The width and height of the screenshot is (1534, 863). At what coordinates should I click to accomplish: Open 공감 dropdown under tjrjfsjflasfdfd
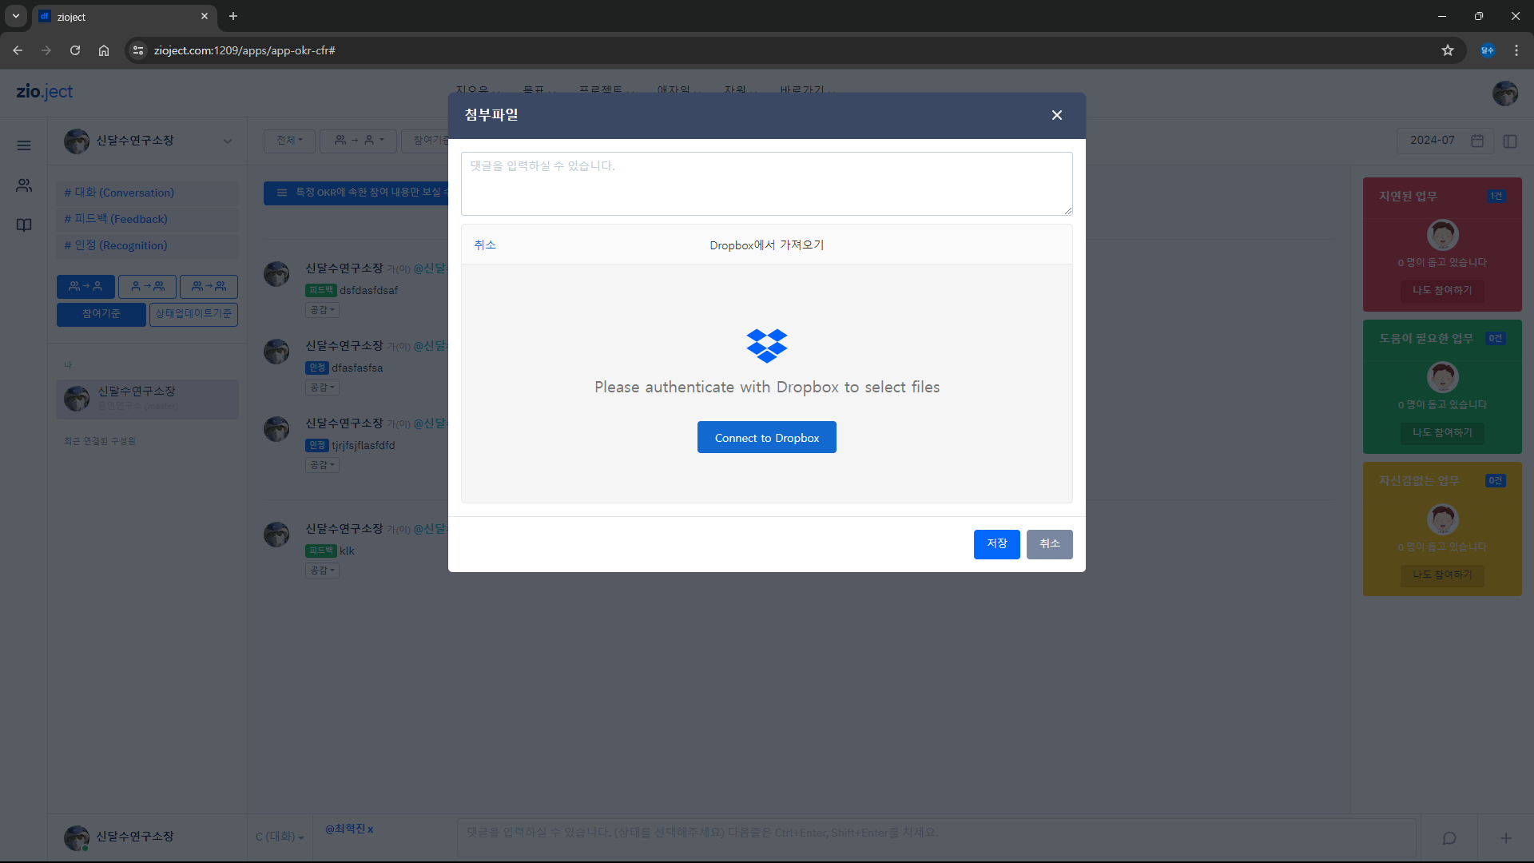click(323, 465)
